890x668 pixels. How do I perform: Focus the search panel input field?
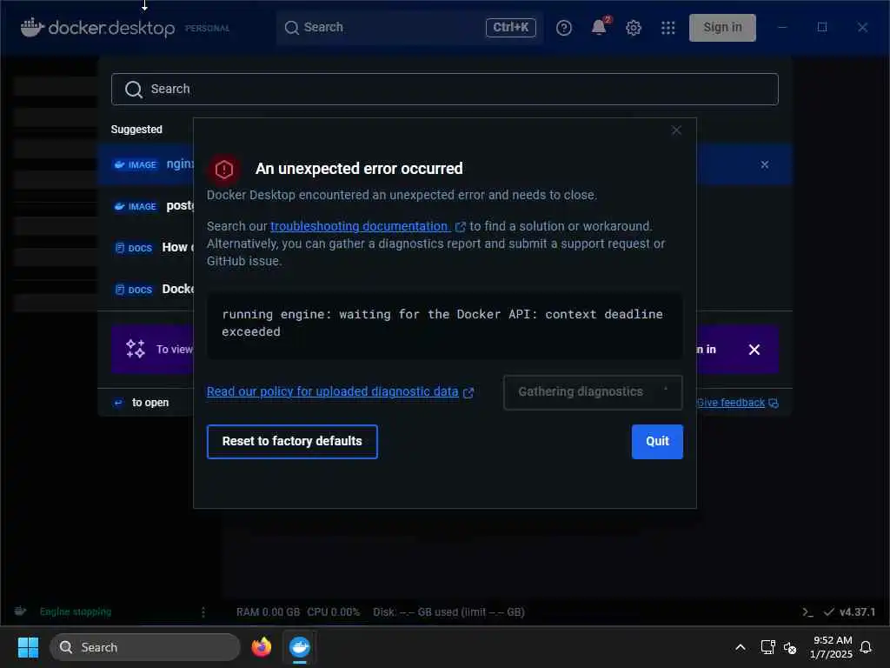(x=444, y=90)
